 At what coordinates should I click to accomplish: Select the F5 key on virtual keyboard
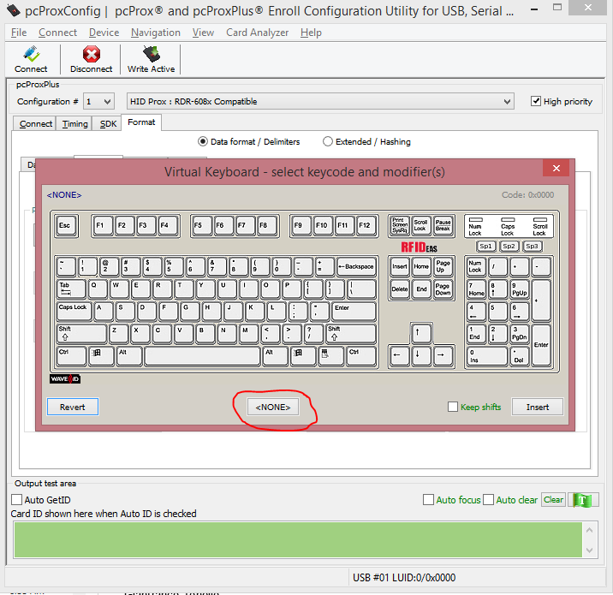202,225
